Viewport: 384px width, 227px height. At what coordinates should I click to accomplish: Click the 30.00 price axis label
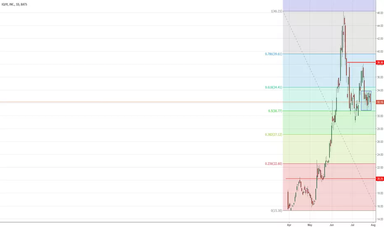[x=380, y=116]
